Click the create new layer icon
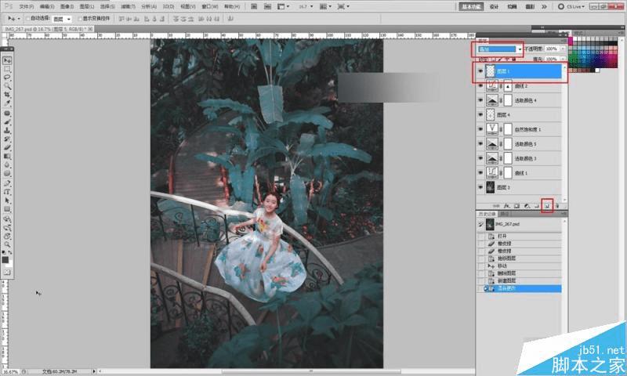627x376 pixels. 547,205
